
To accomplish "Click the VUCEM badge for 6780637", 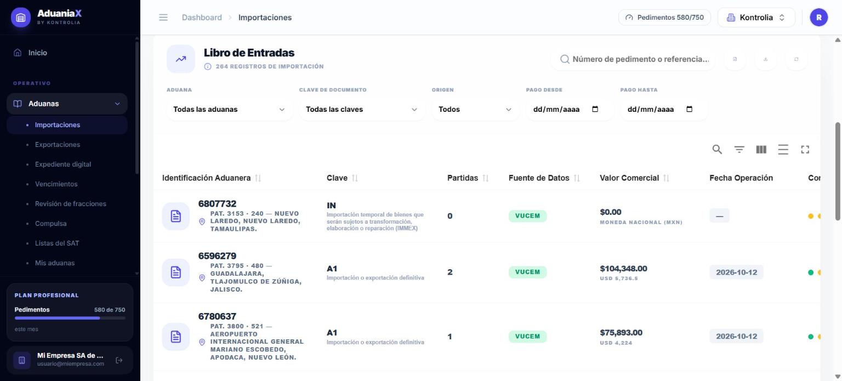I will pos(527,337).
